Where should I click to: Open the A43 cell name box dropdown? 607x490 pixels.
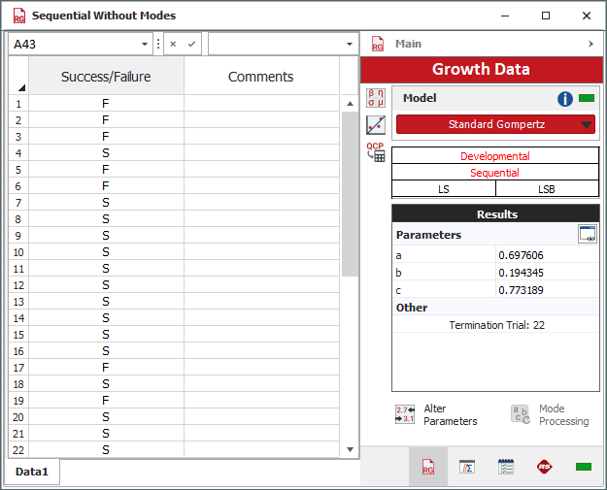145,45
